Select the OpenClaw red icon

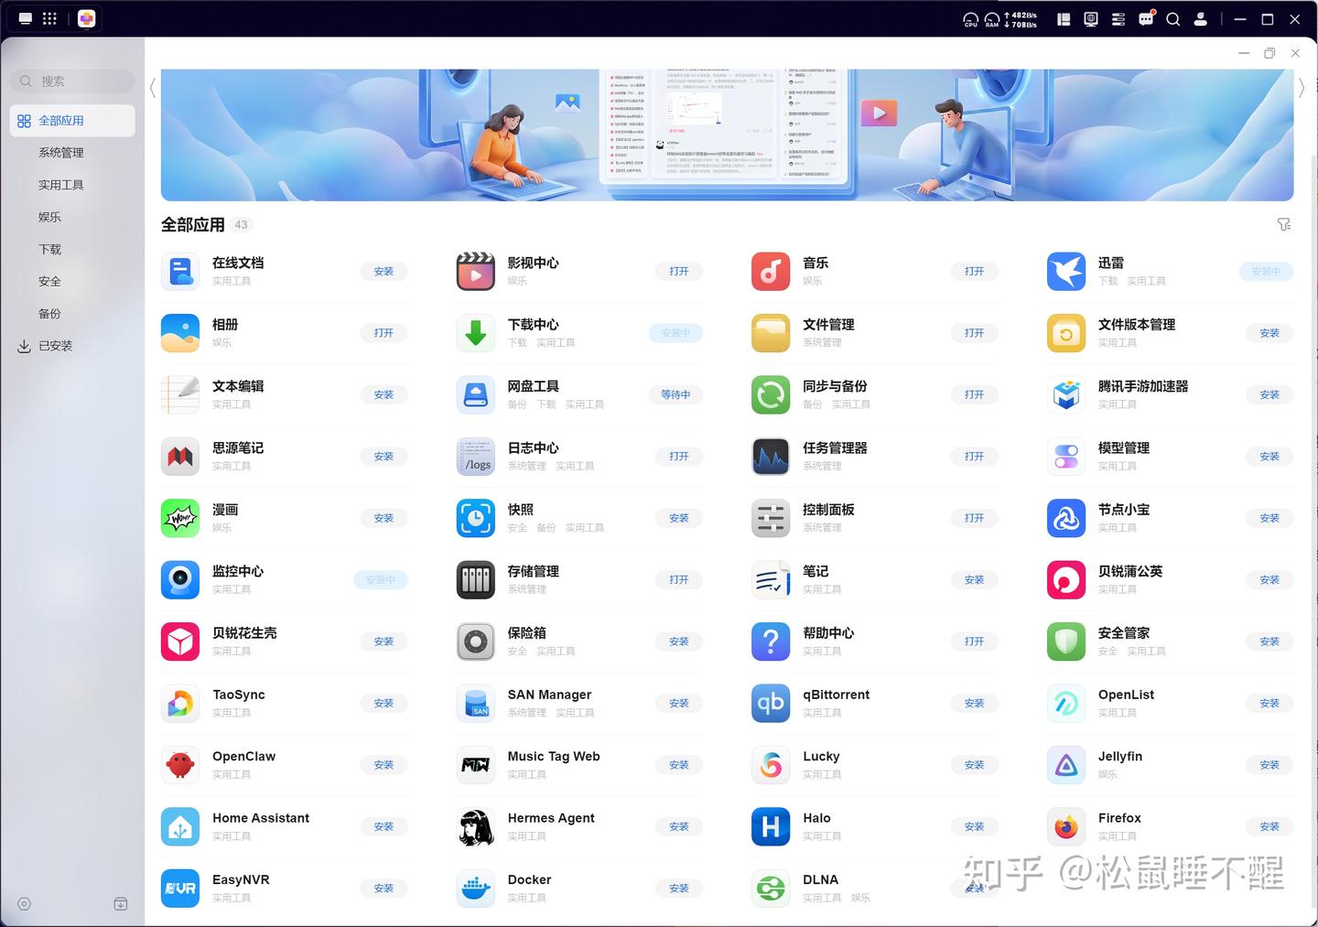pos(180,765)
